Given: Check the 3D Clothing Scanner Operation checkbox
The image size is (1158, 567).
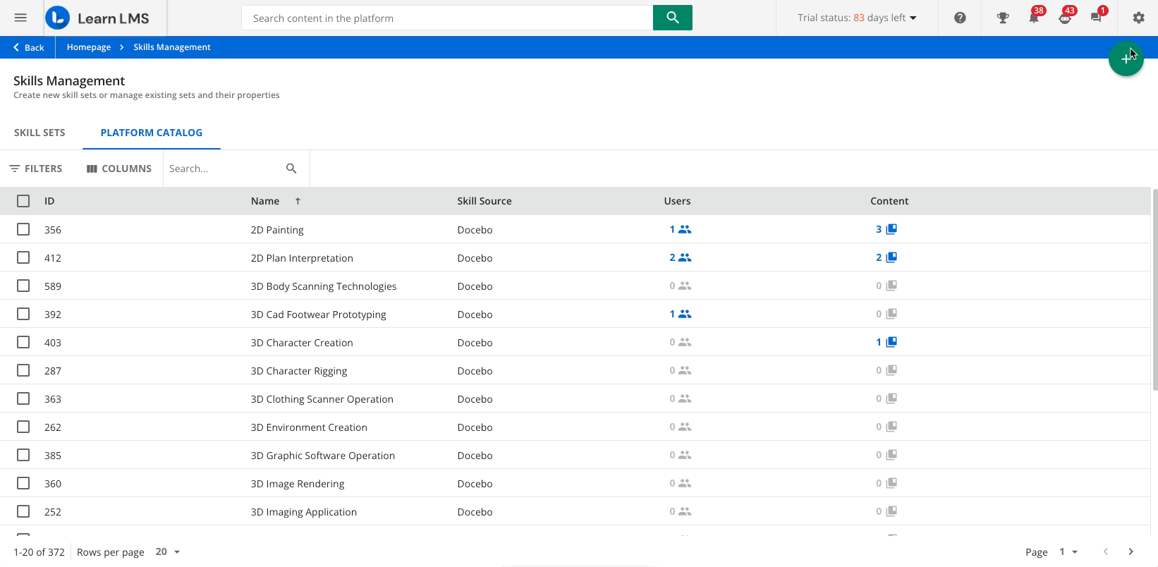Looking at the screenshot, I should (x=23, y=398).
